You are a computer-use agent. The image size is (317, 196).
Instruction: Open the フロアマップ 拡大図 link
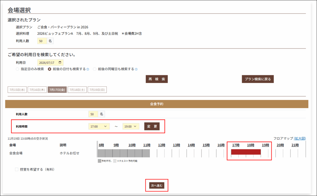click(300, 139)
